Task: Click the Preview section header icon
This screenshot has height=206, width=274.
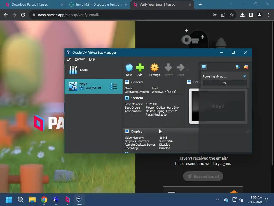Action: coord(189,82)
